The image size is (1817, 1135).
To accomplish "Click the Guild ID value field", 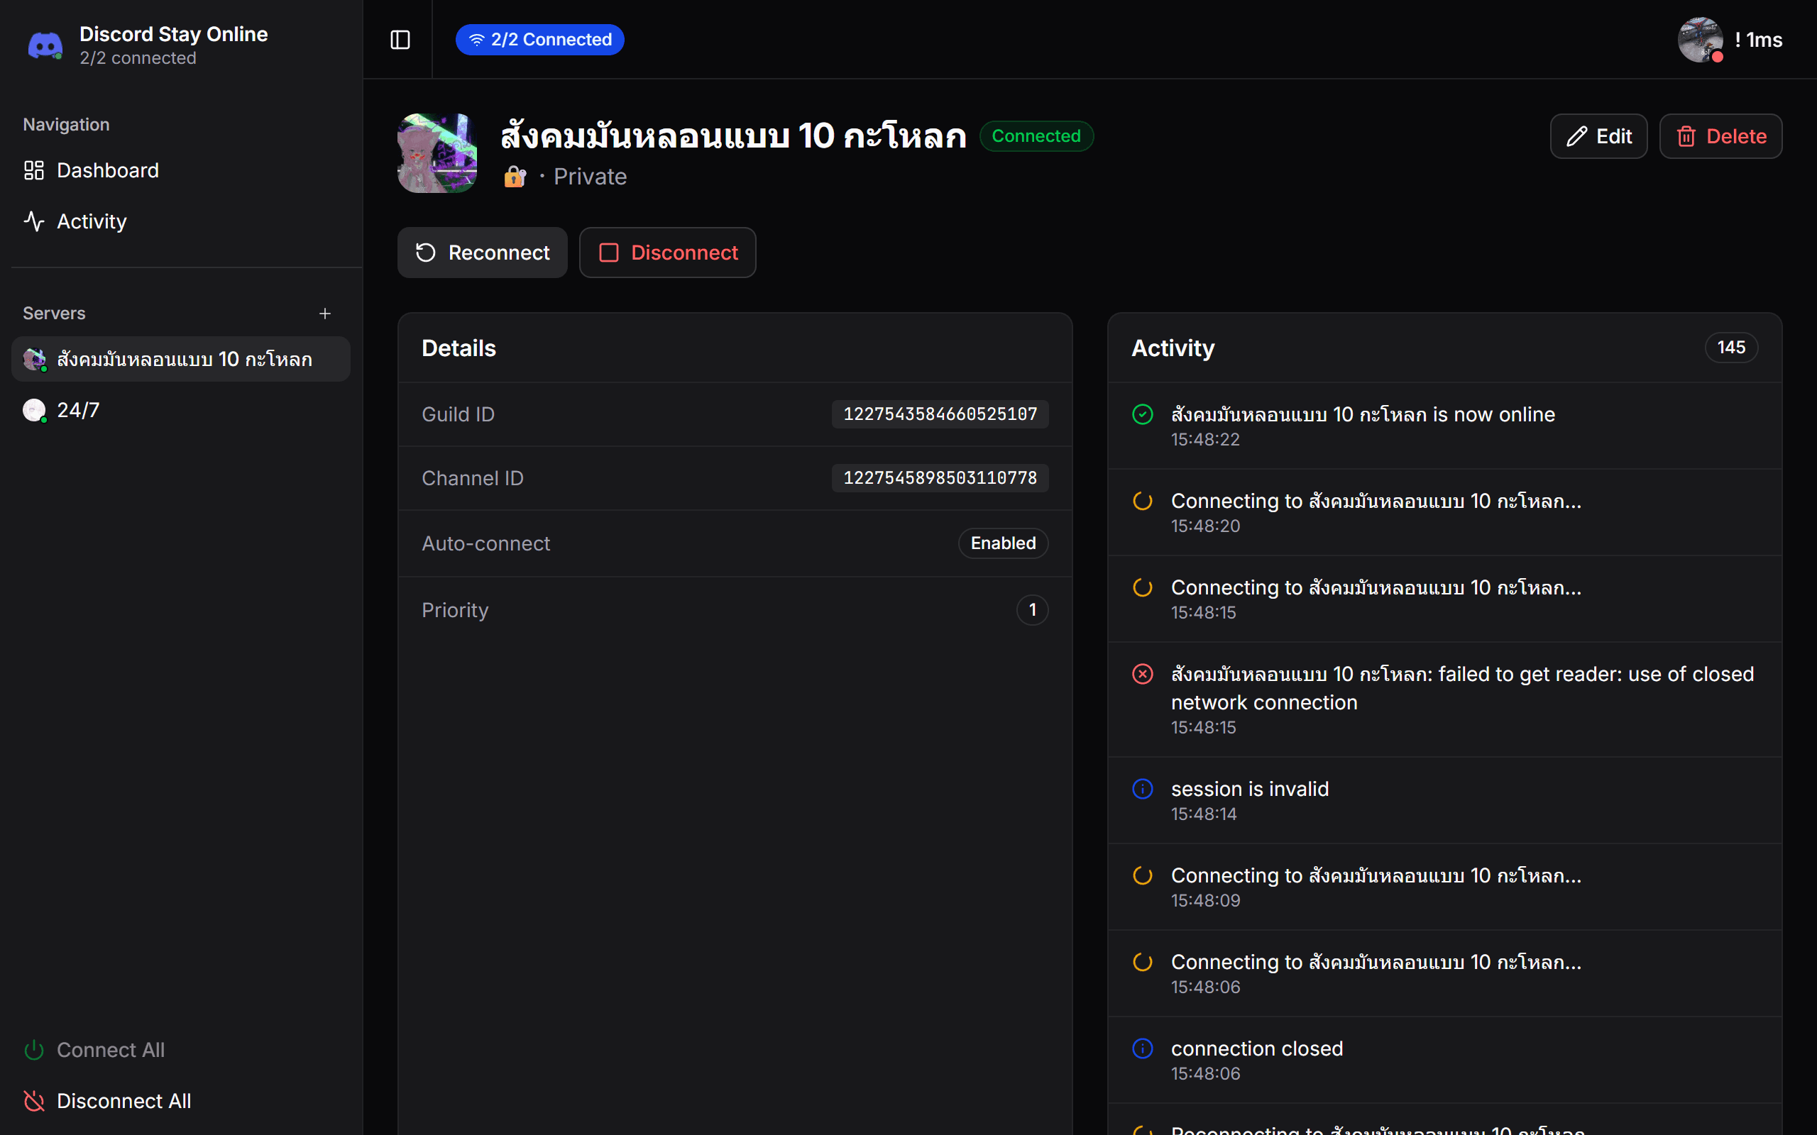I will click(939, 414).
